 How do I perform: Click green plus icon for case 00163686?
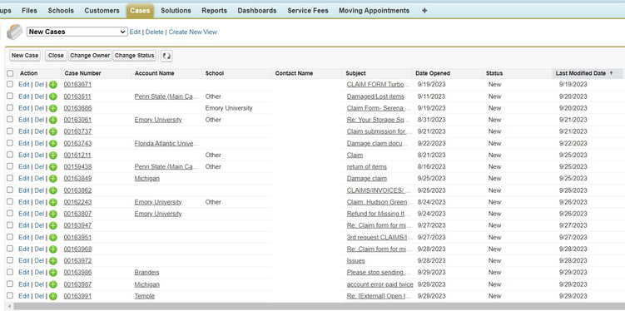pos(53,108)
